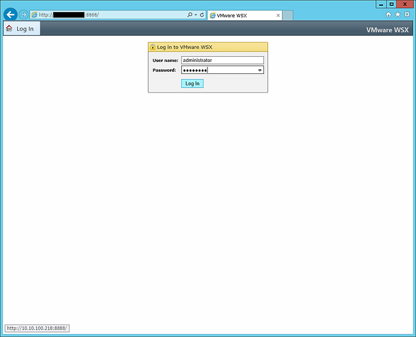
Task: Refresh the page with the reload icon
Action: point(202,15)
